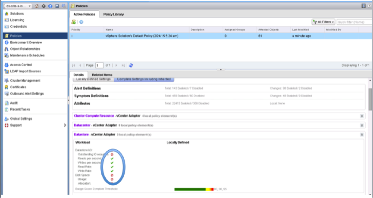
Task: Open the All Filters dropdown
Action: tap(323, 22)
